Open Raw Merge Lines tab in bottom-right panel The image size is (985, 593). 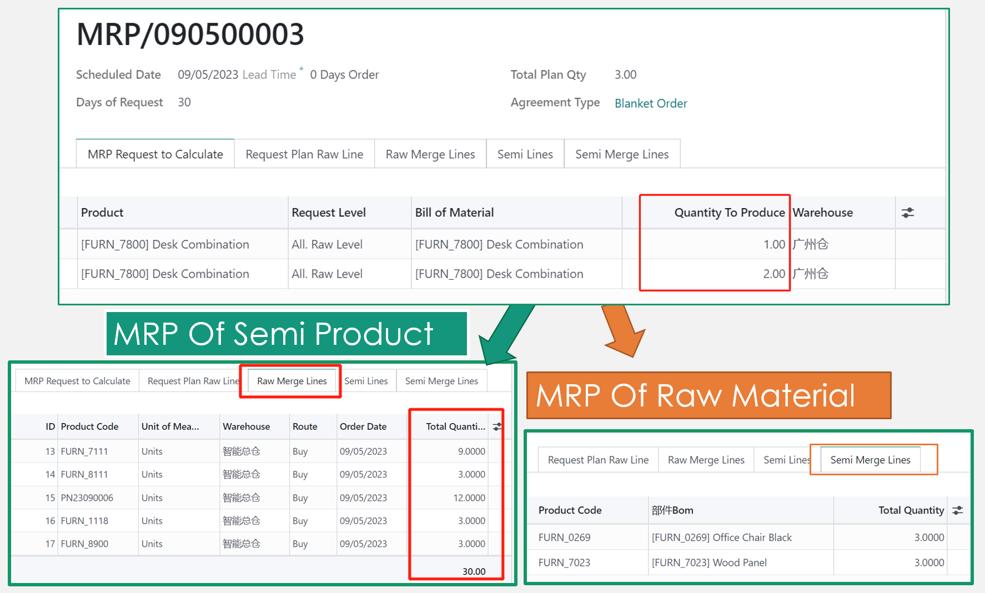point(706,460)
